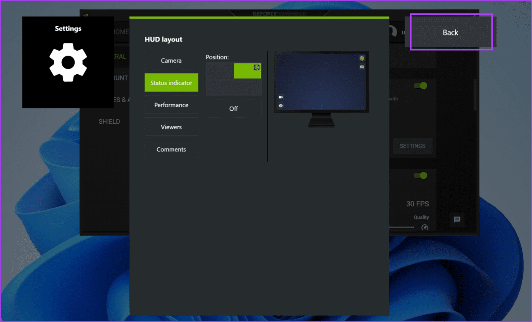Open the feedback chat icon near the Quality slider
This screenshot has height=322, width=532.
457,220
